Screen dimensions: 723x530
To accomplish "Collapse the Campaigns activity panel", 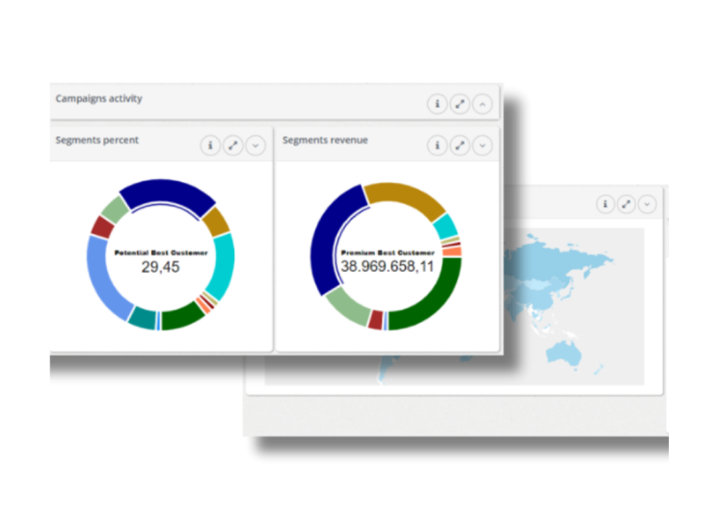I will tap(483, 103).
